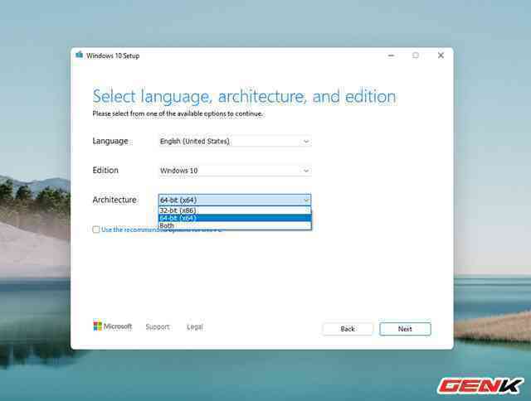The image size is (531, 401).
Task: Click the 'Please select from one' instruction text
Action: tap(178, 114)
